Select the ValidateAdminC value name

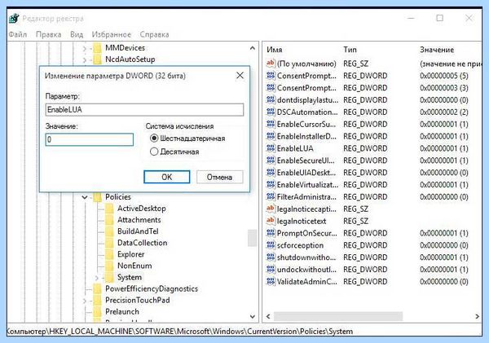307,282
